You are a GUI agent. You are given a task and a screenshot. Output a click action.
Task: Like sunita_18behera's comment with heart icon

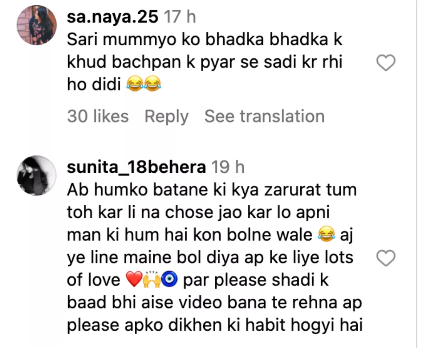[386, 259]
